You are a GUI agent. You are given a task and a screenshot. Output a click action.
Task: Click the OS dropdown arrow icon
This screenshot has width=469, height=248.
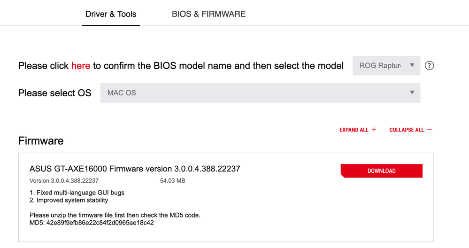(x=412, y=93)
